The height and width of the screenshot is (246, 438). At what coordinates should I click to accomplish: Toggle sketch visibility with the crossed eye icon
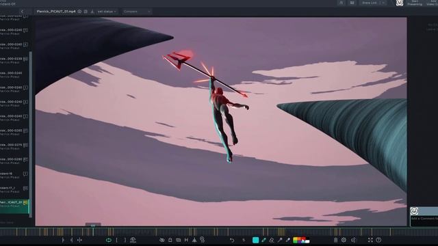[x=162, y=240]
